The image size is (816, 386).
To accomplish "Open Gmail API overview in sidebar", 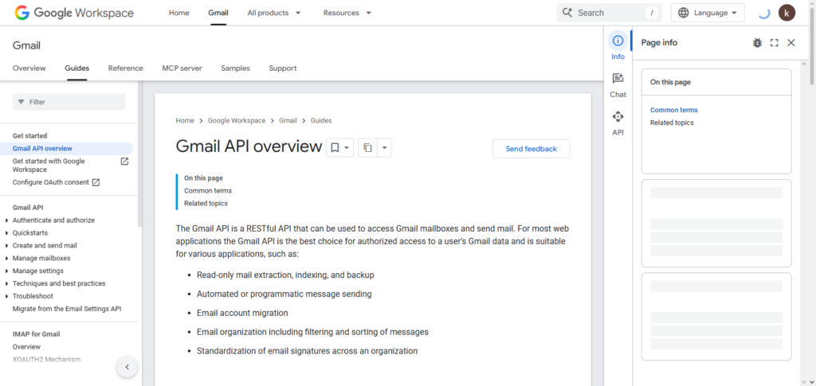I will tap(43, 149).
